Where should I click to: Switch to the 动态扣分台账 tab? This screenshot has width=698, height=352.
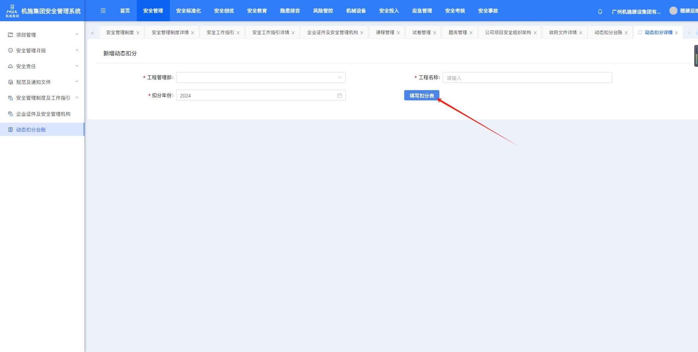[608, 33]
